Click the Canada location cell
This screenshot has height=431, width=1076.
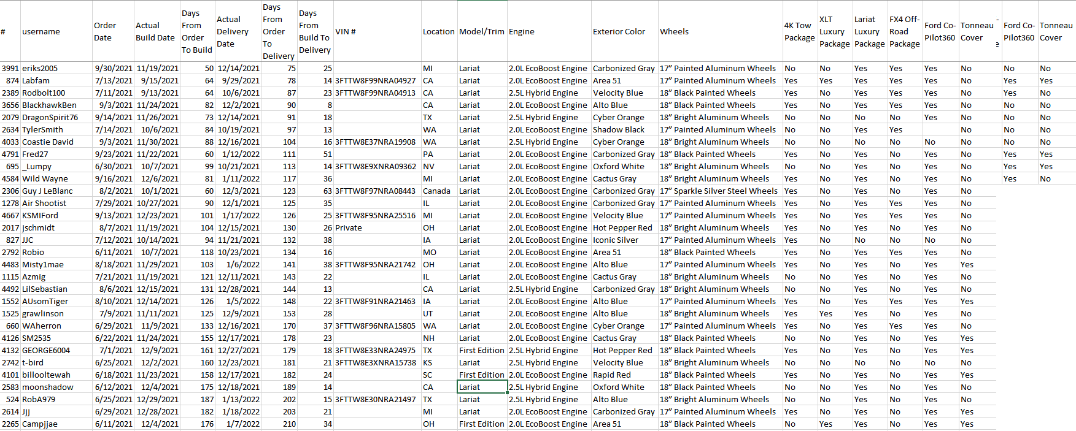439,191
